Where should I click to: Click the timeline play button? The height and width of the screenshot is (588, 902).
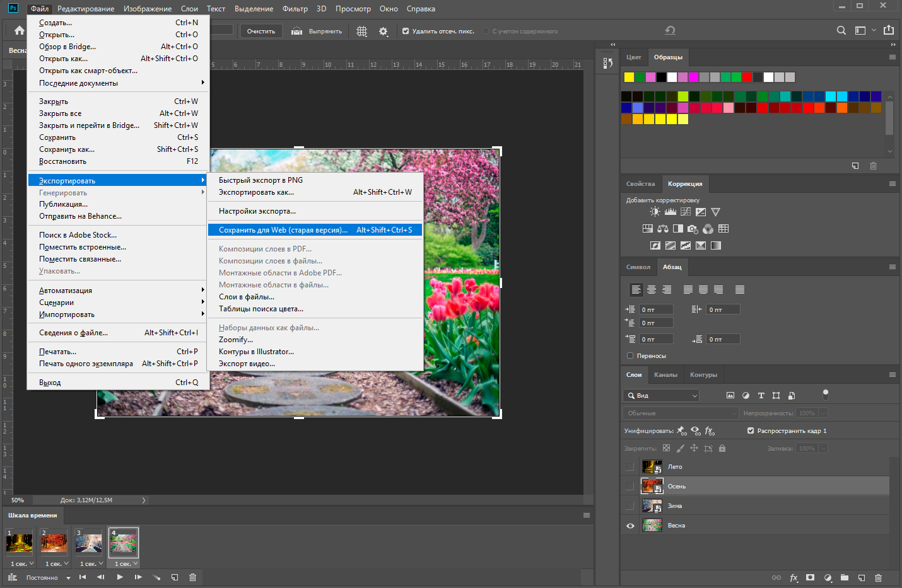tap(120, 577)
